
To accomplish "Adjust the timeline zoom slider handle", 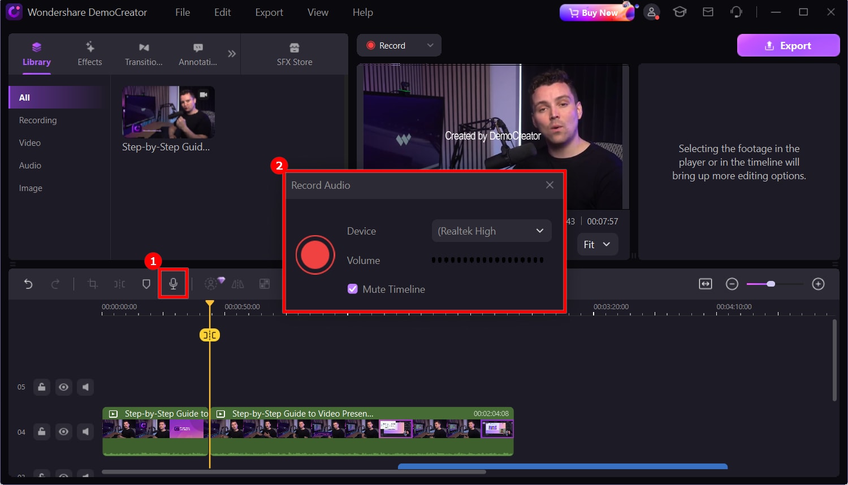I will pyautogui.click(x=771, y=284).
